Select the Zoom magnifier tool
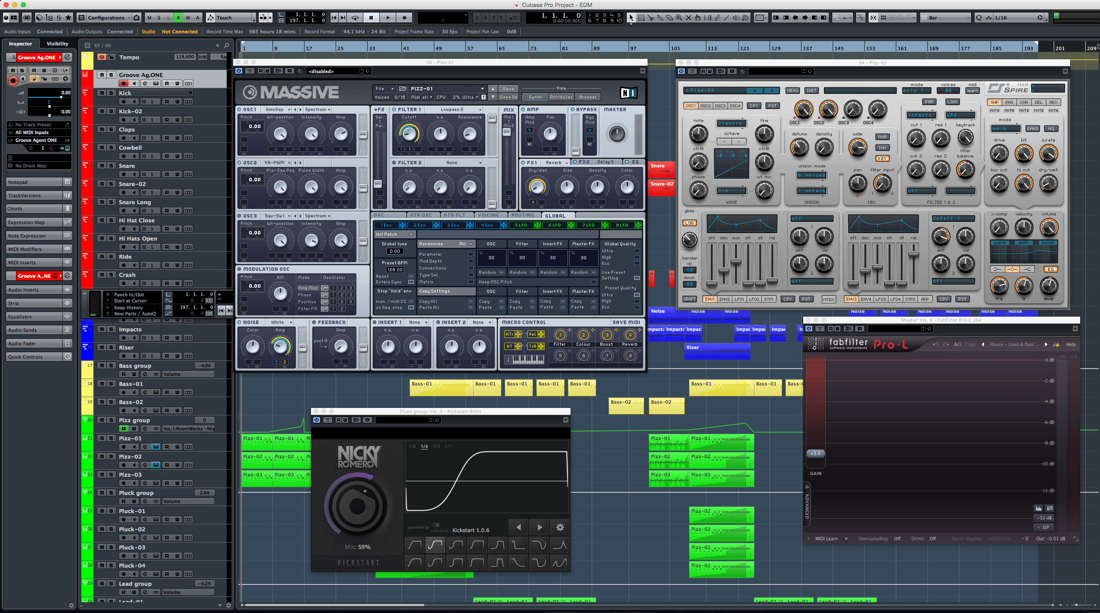The width and height of the screenshot is (1100, 613). pyautogui.click(x=679, y=18)
